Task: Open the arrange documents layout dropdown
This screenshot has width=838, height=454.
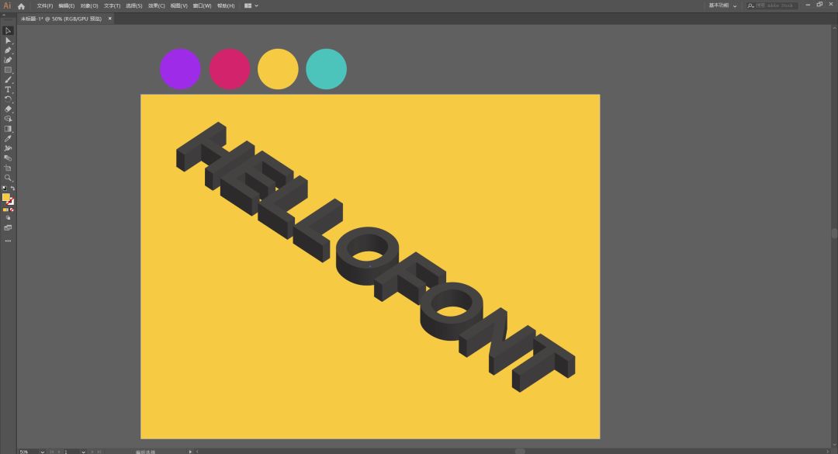Action: coord(251,5)
